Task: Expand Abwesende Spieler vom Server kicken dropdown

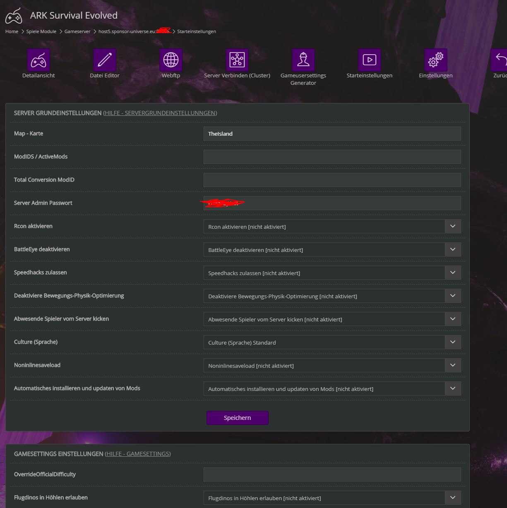Action: 332,319
